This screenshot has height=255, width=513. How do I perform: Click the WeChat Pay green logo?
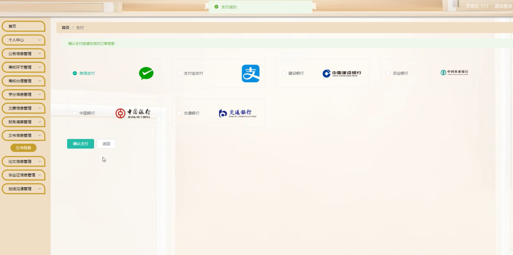(146, 73)
